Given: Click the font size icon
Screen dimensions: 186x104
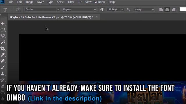Looking at the screenshot, I should click(x=102, y=10).
